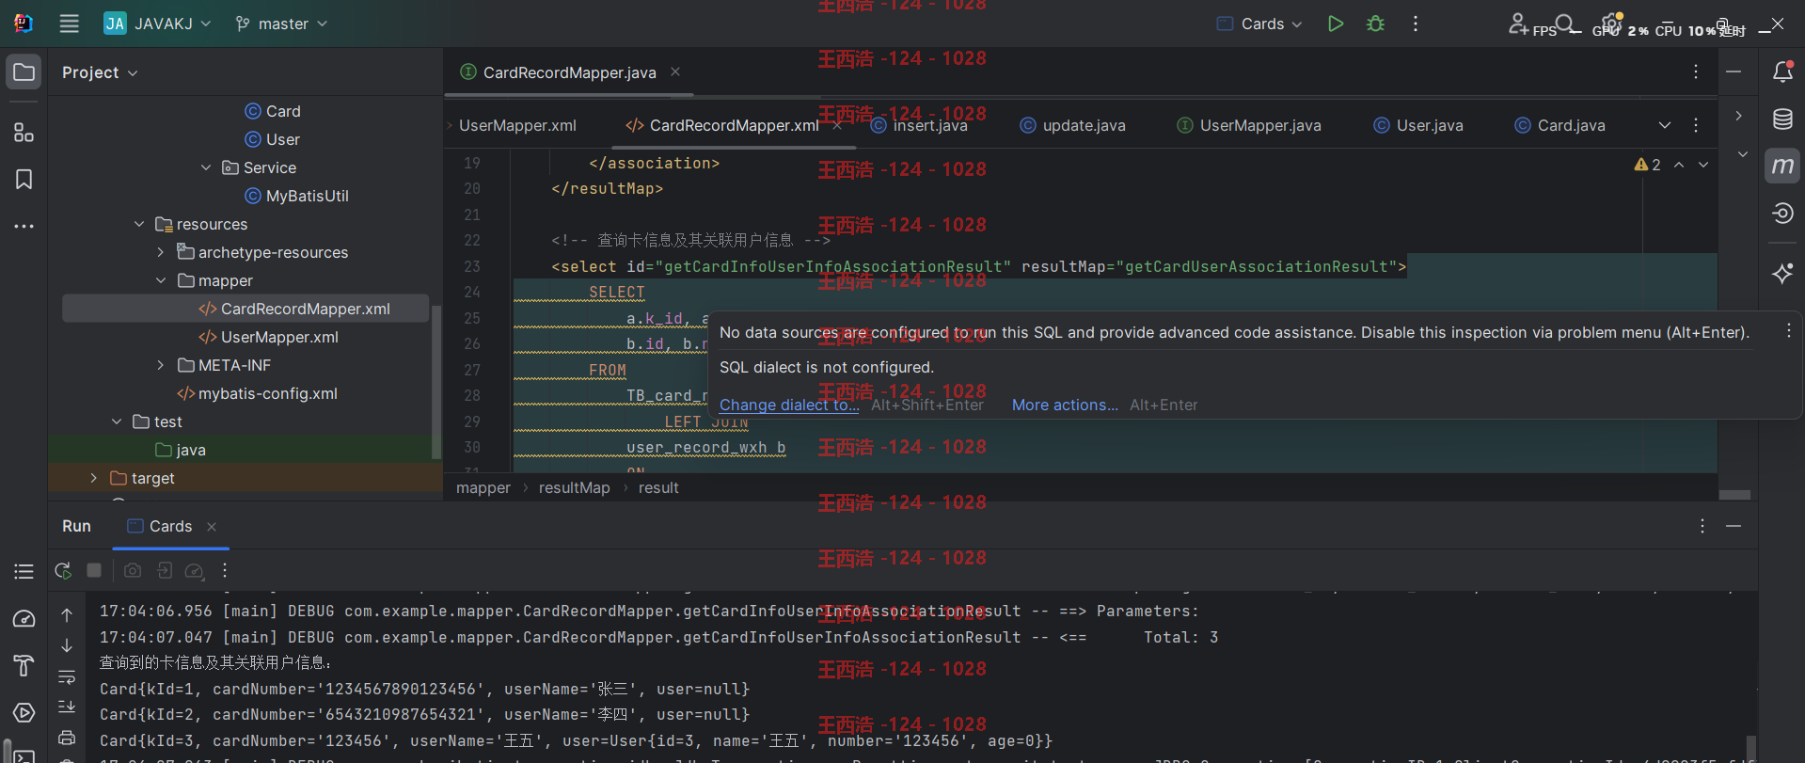Close the Cards run tab
This screenshot has width=1805, height=763.
point(212,527)
